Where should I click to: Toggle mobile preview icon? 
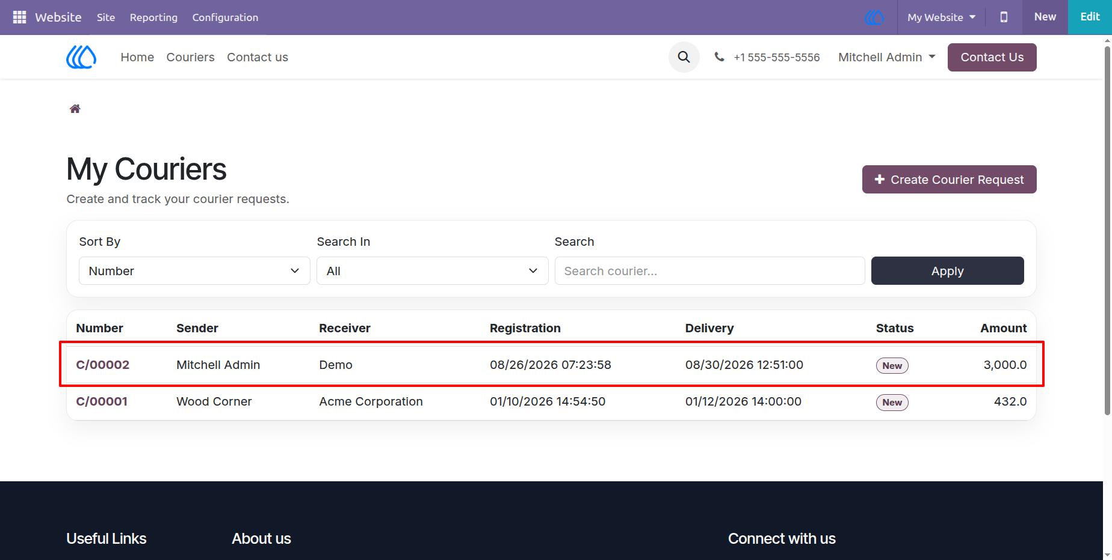1004,17
